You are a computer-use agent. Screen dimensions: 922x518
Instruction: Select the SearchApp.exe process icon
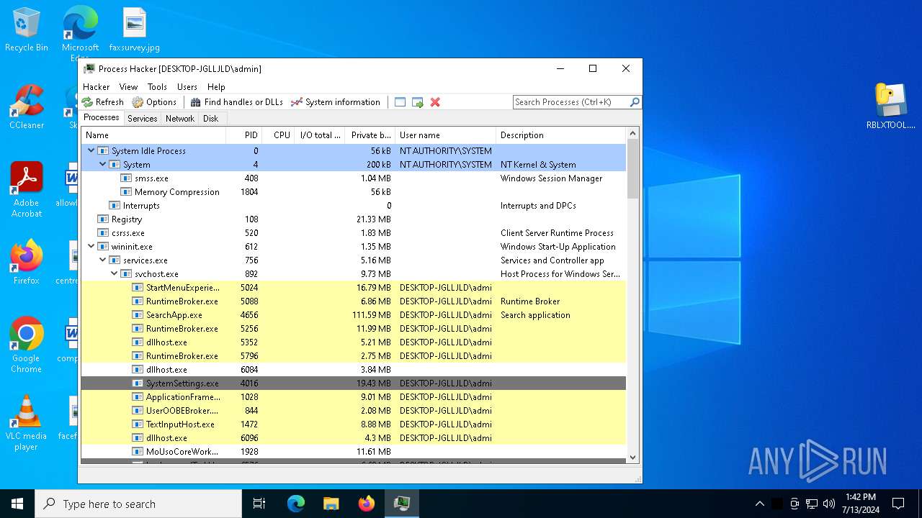(138, 315)
